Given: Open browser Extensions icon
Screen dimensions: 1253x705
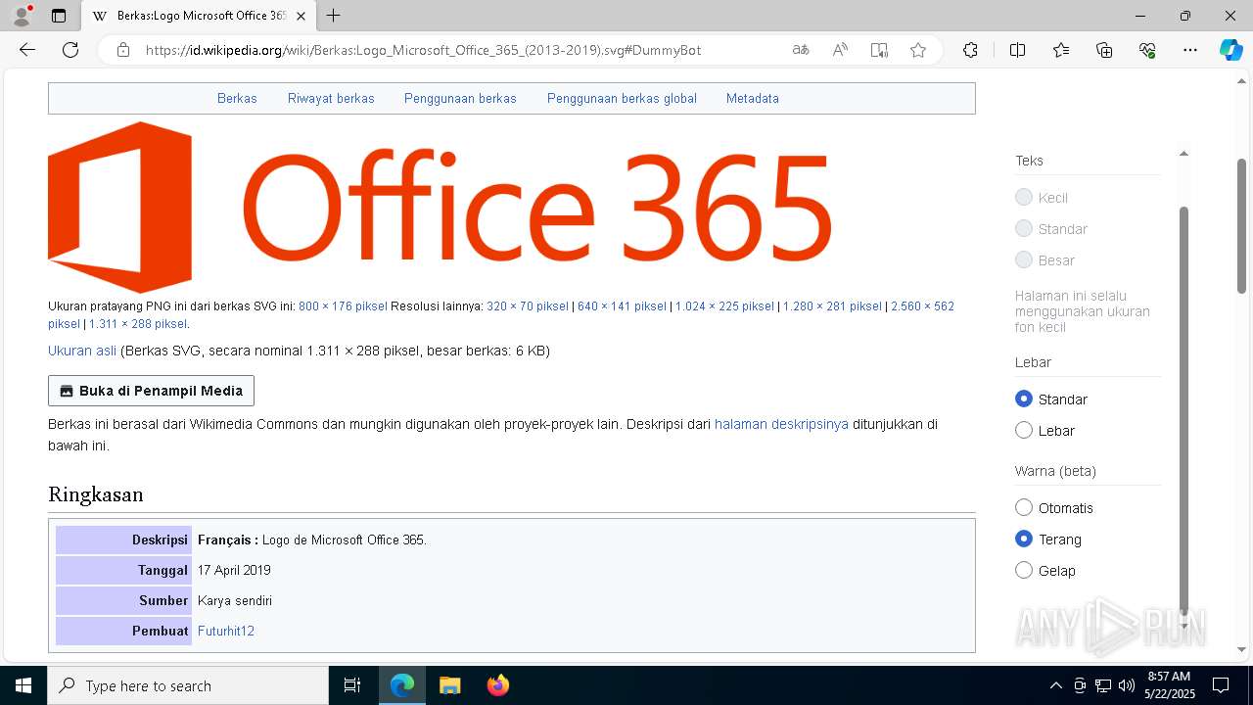Looking at the screenshot, I should [970, 50].
